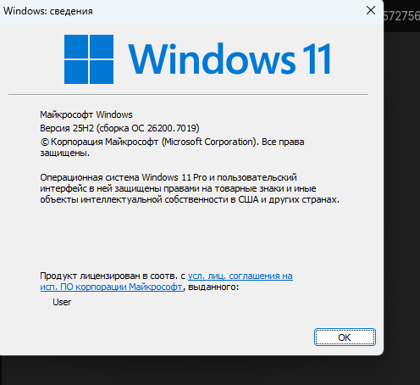Click the OK button
420x385 pixels.
[345, 337]
